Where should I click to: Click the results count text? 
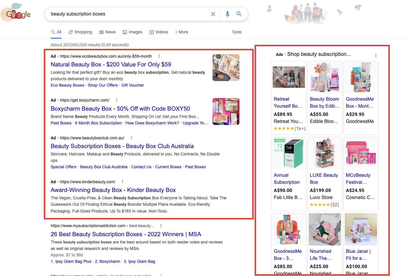[x=90, y=45]
